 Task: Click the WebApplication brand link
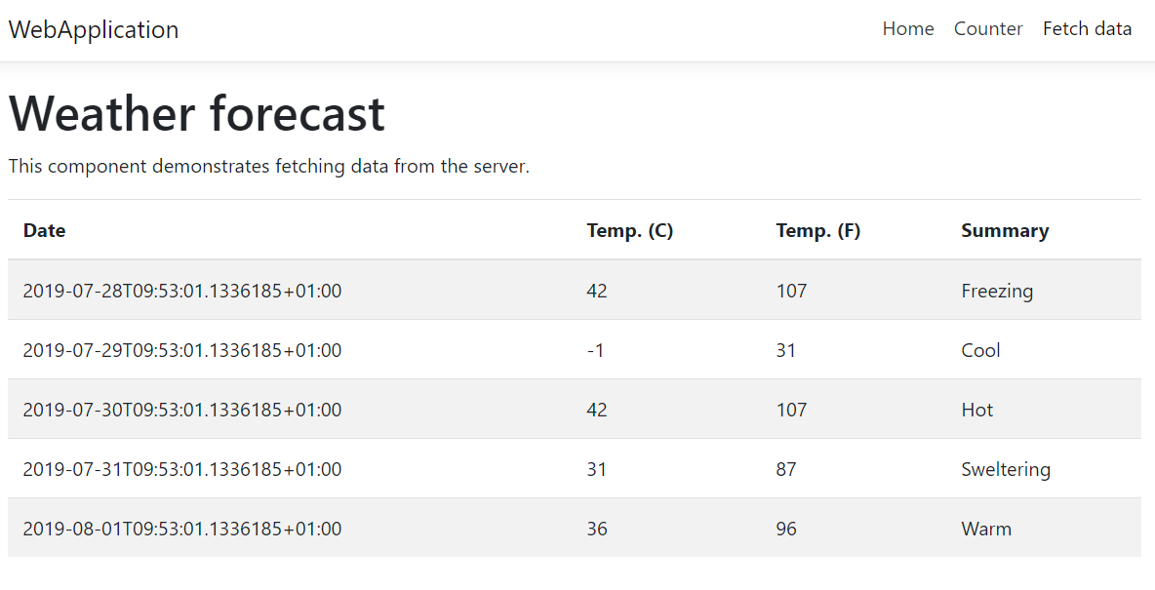pyautogui.click(x=94, y=29)
